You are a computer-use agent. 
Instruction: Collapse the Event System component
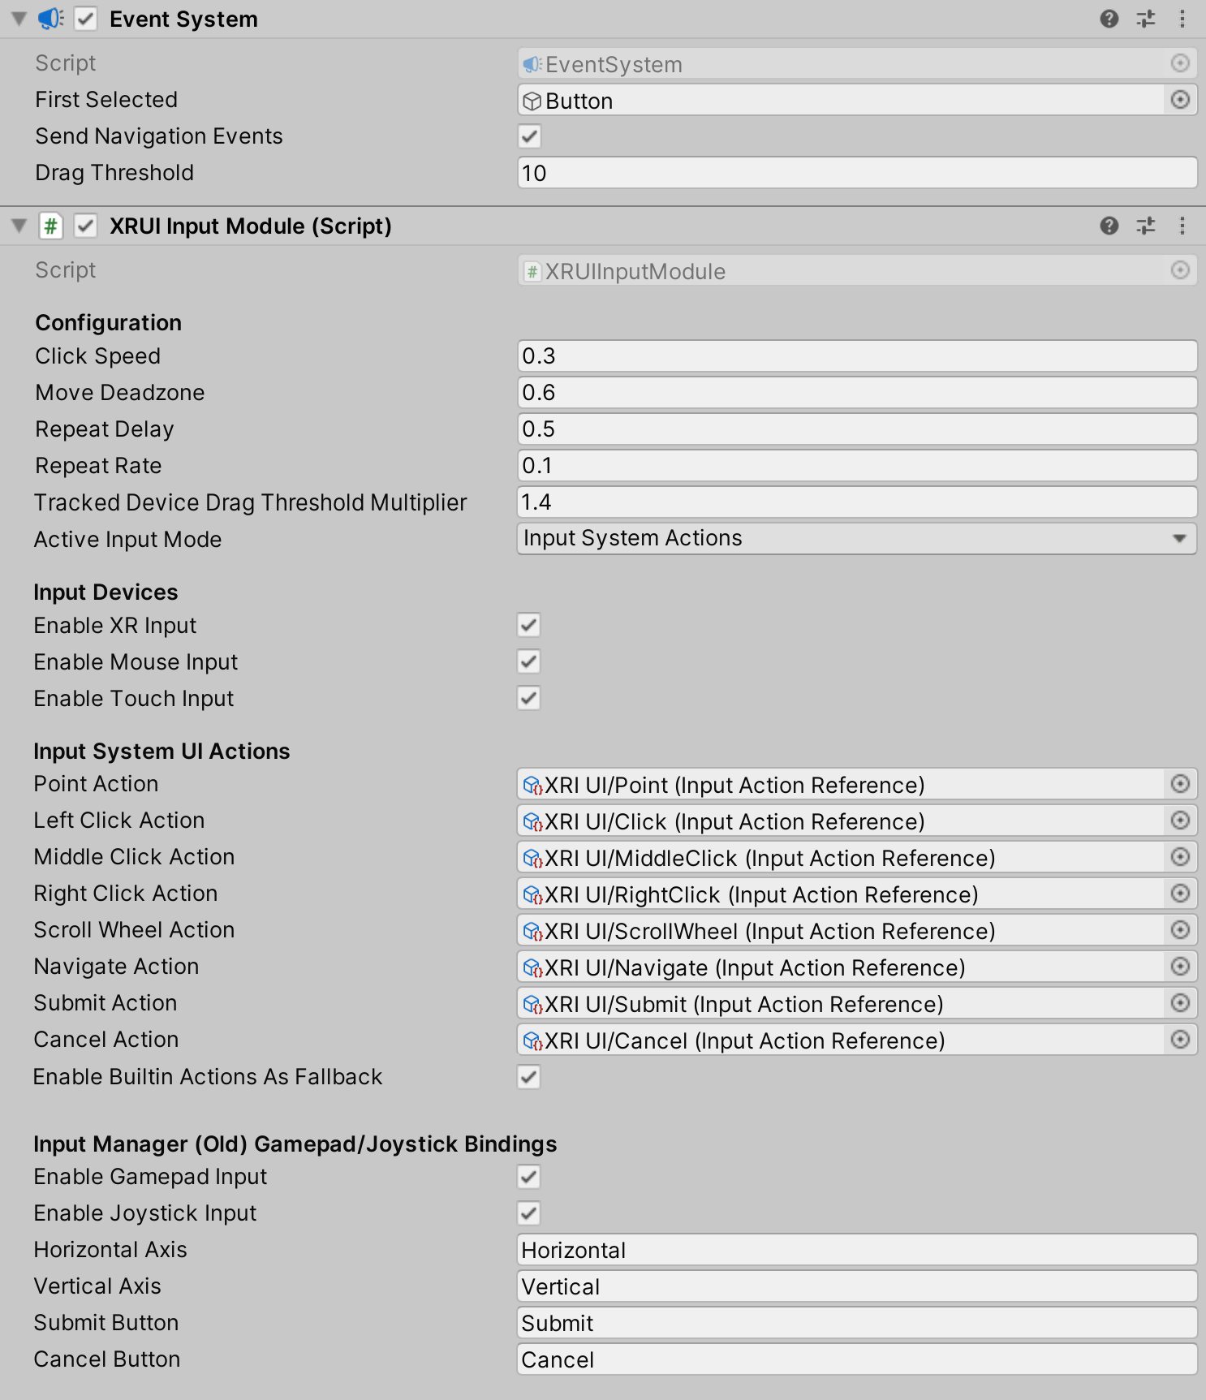(x=19, y=19)
